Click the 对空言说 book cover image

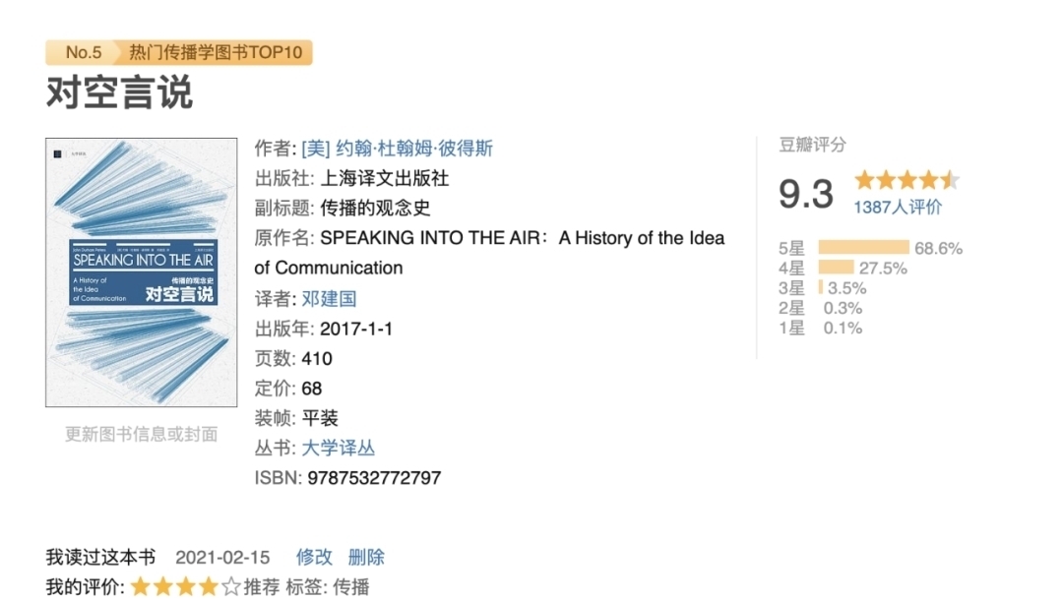tap(141, 272)
